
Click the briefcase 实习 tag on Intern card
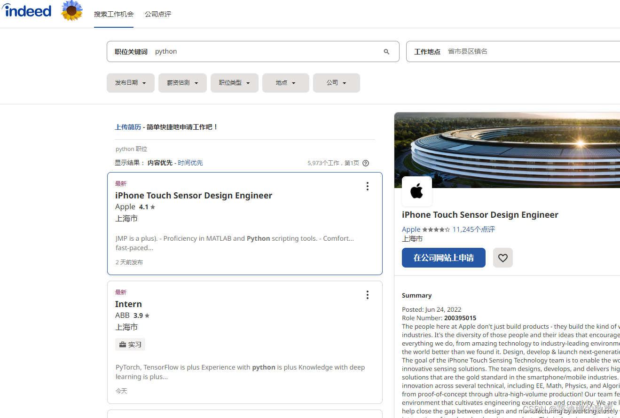(x=130, y=345)
